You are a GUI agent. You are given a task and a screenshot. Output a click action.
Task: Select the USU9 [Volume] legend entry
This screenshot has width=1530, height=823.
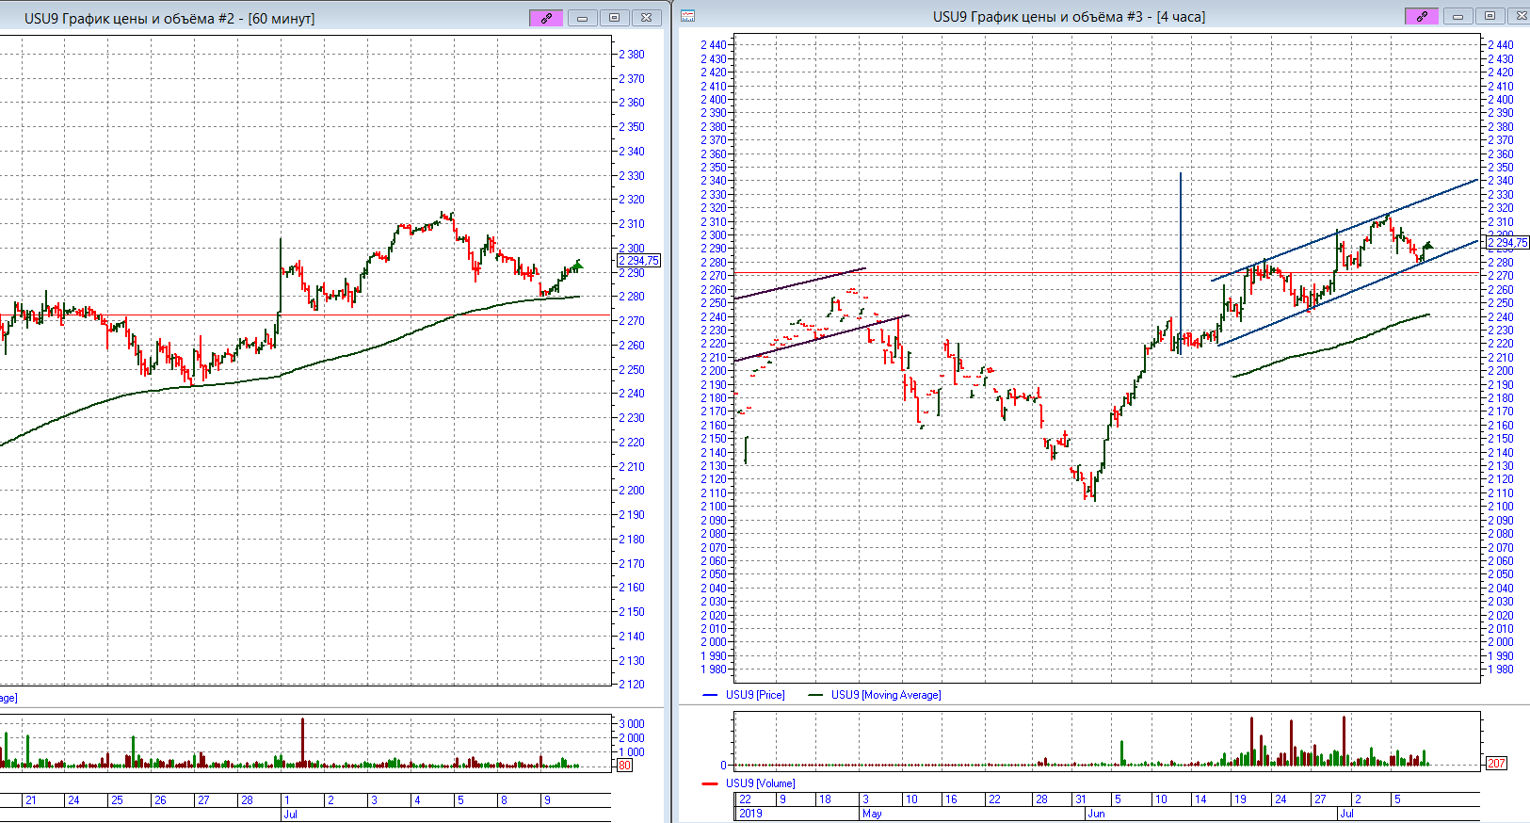[x=760, y=783]
